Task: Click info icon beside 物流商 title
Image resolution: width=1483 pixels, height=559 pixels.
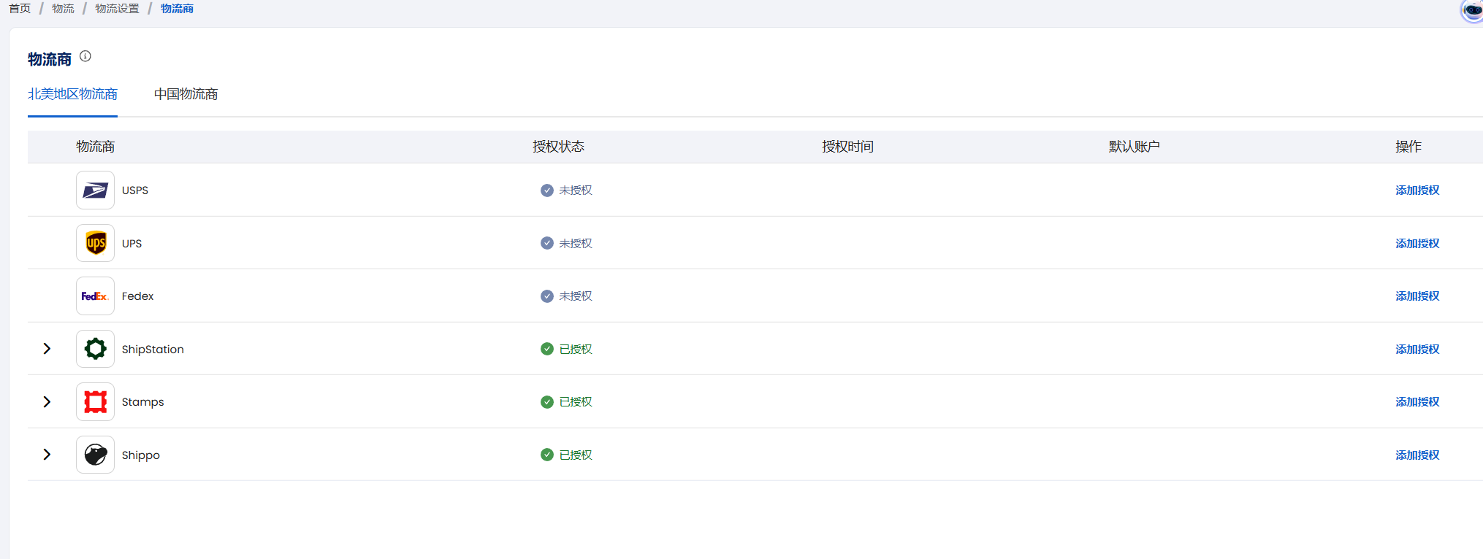Action: 85,56
